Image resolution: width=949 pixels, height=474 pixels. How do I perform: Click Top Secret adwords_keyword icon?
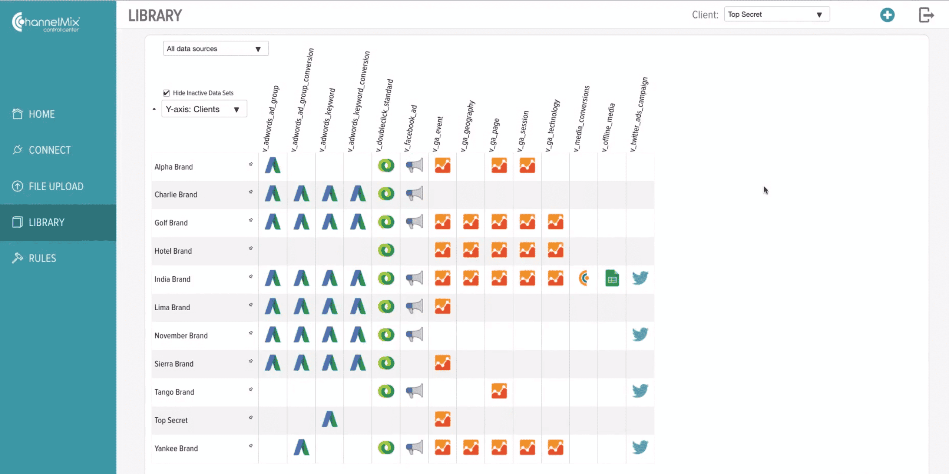[x=329, y=419]
